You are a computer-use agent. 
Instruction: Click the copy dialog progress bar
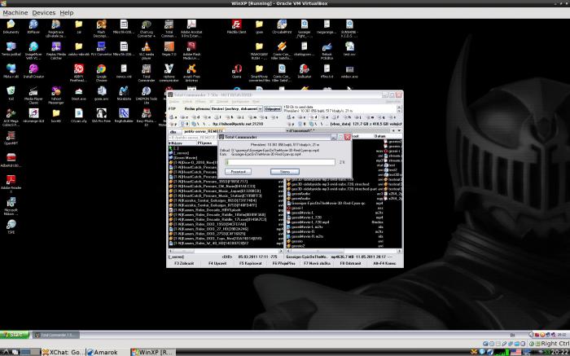pyautogui.click(x=280, y=162)
